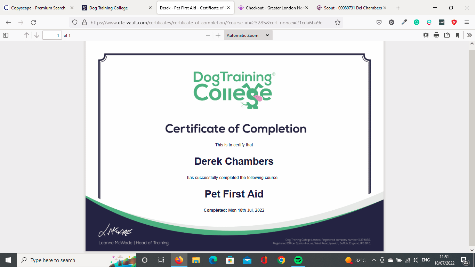Print the certificate PDF

436,35
